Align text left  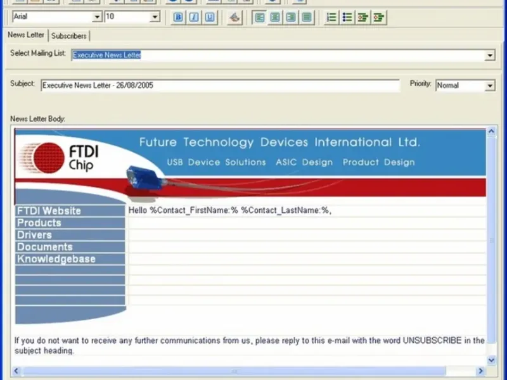point(259,17)
